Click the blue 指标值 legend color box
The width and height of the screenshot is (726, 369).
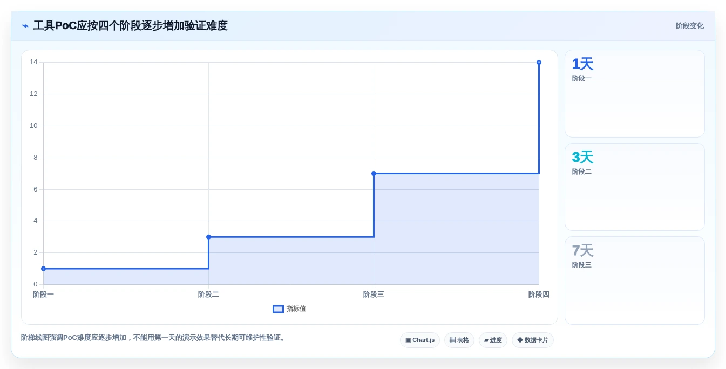click(278, 309)
